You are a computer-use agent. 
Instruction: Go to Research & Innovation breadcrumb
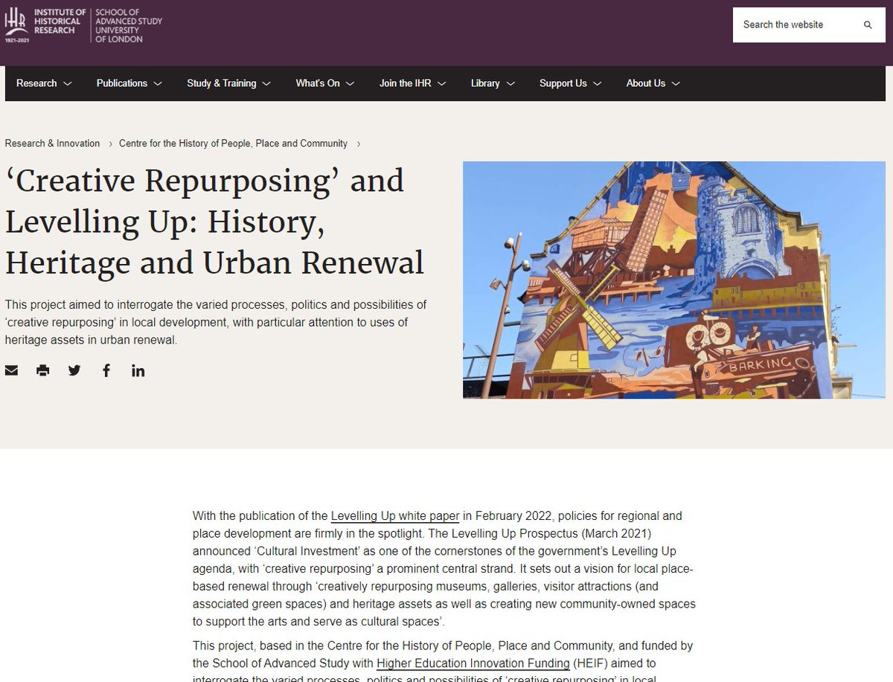[52, 144]
